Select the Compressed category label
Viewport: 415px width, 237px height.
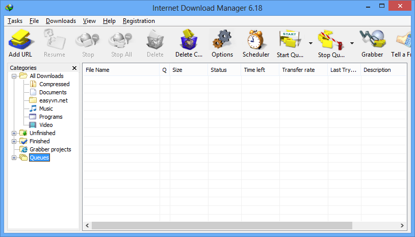coord(54,84)
